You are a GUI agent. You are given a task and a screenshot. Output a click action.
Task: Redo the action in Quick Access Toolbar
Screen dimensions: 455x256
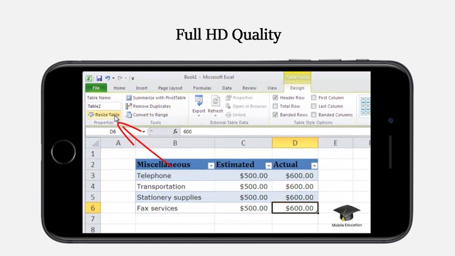point(120,78)
